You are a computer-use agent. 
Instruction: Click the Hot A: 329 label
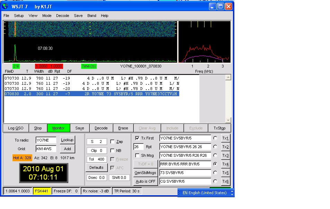[22, 158]
